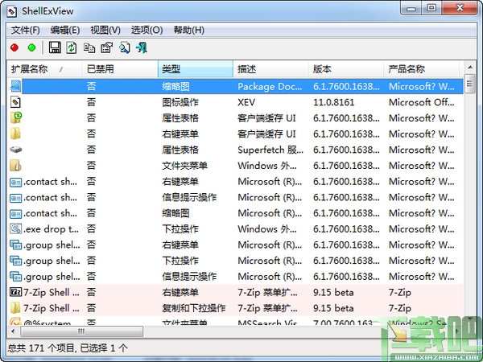
Task: Click the icon of the XEV row
Action: click(x=15, y=102)
